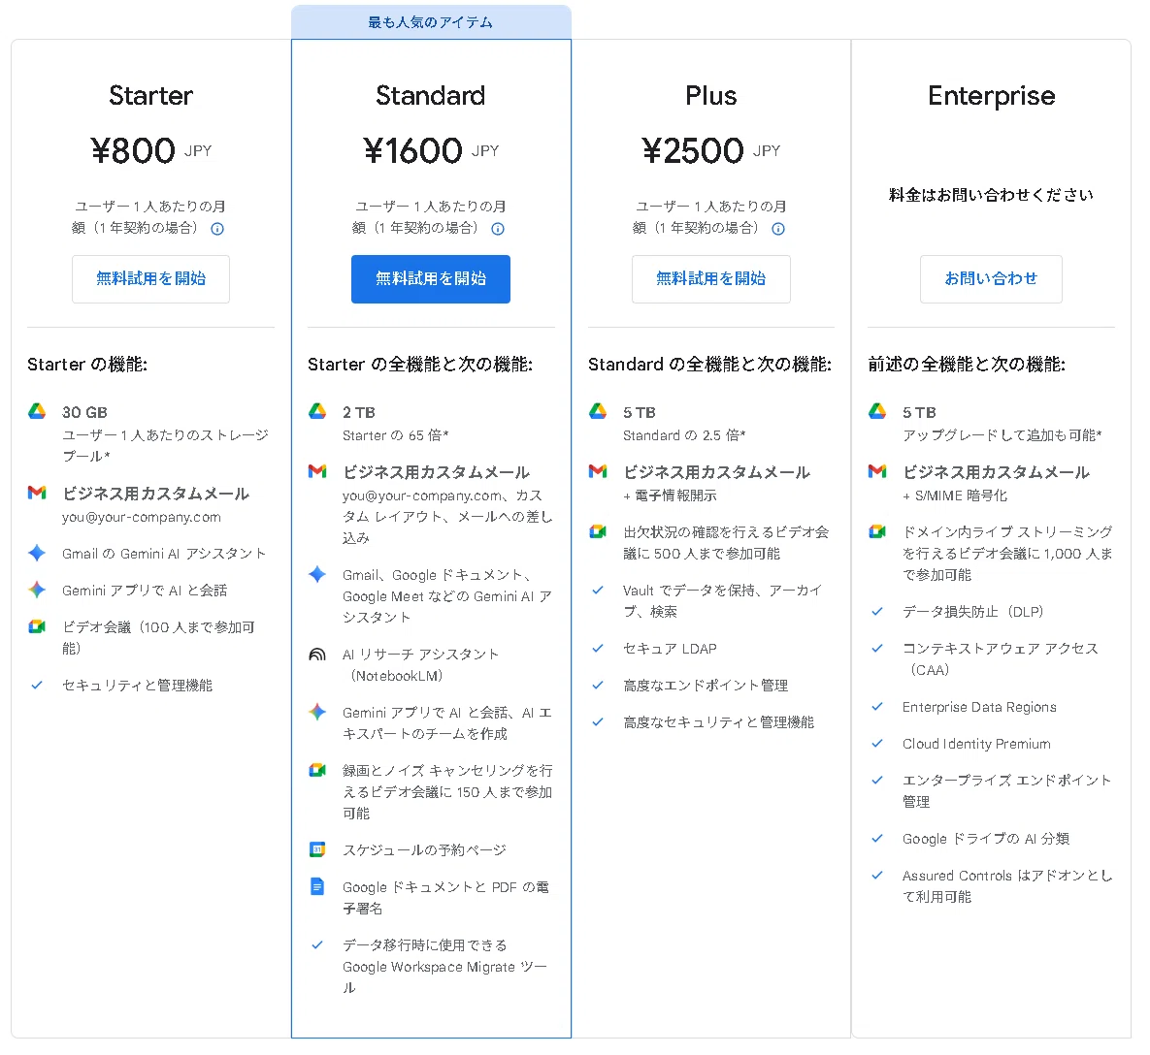Click the Vault でデータを保持 feature text
The height and width of the screenshot is (1055, 1150).
pyautogui.click(x=722, y=601)
